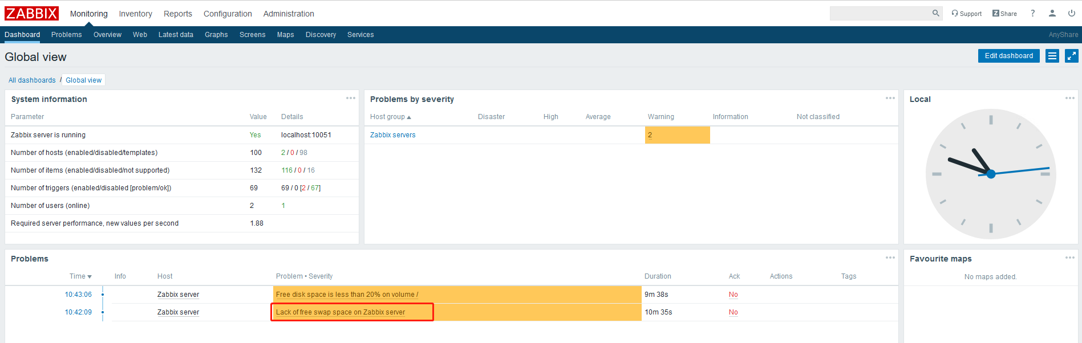
Task: Select the Dashboard submenu tab
Action: (x=22, y=35)
